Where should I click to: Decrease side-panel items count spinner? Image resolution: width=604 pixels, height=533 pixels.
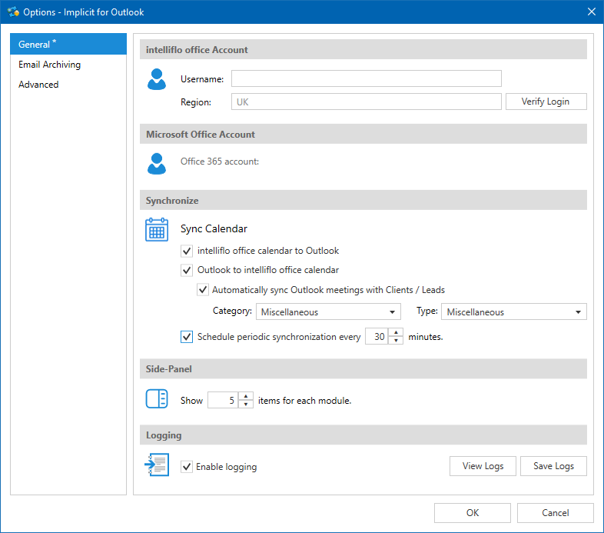[x=246, y=405]
